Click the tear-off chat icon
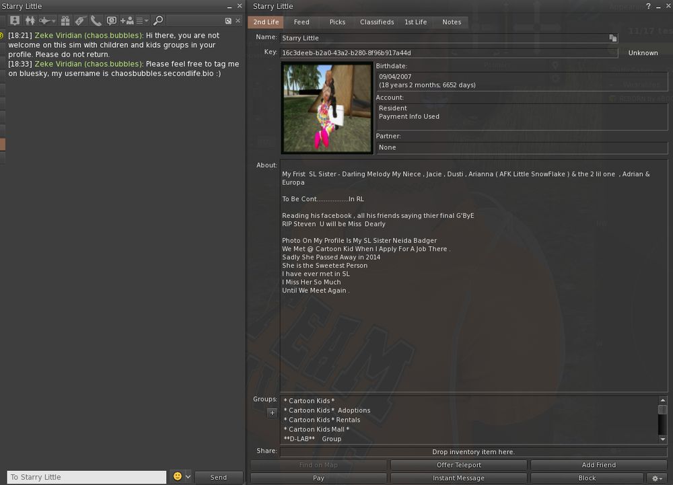673x485 pixels. pyautogui.click(x=228, y=21)
